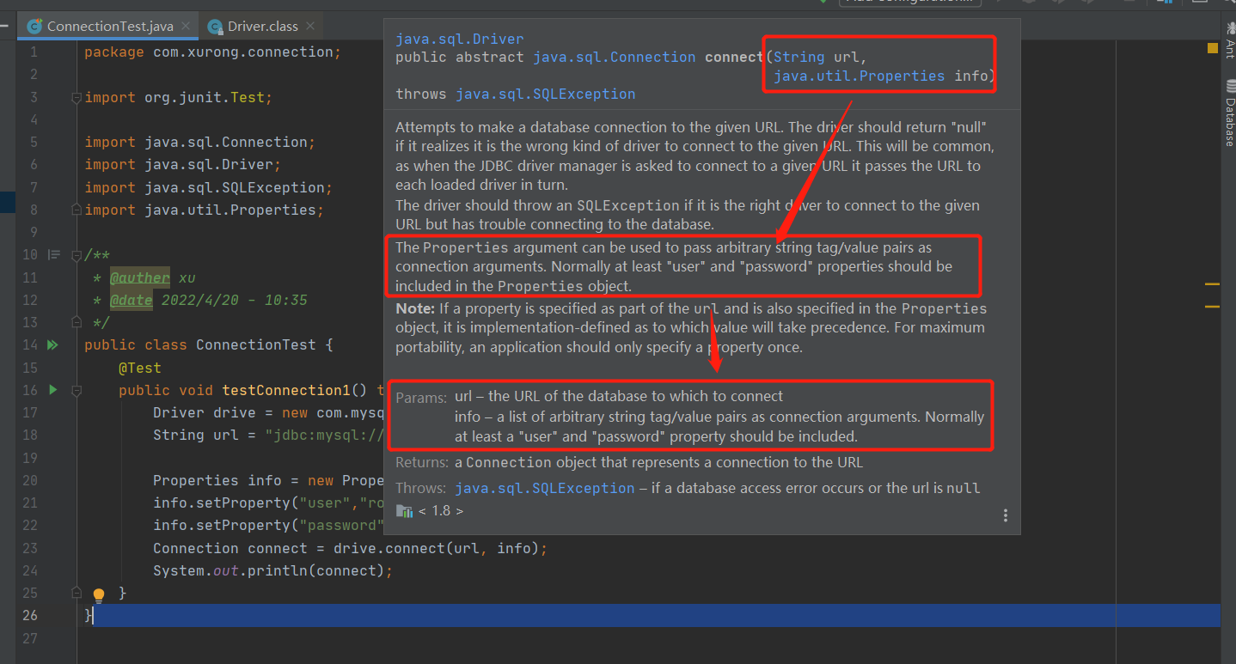
Task: Click 'import org.junit.Test;' line
Action: pyautogui.click(x=178, y=98)
